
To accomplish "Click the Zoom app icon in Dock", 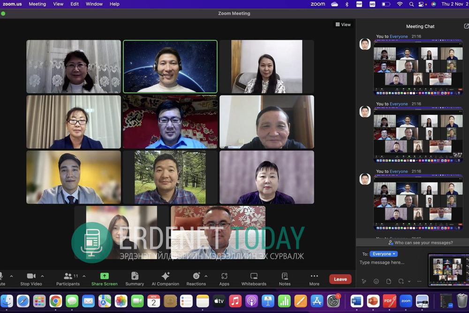I will (406, 301).
